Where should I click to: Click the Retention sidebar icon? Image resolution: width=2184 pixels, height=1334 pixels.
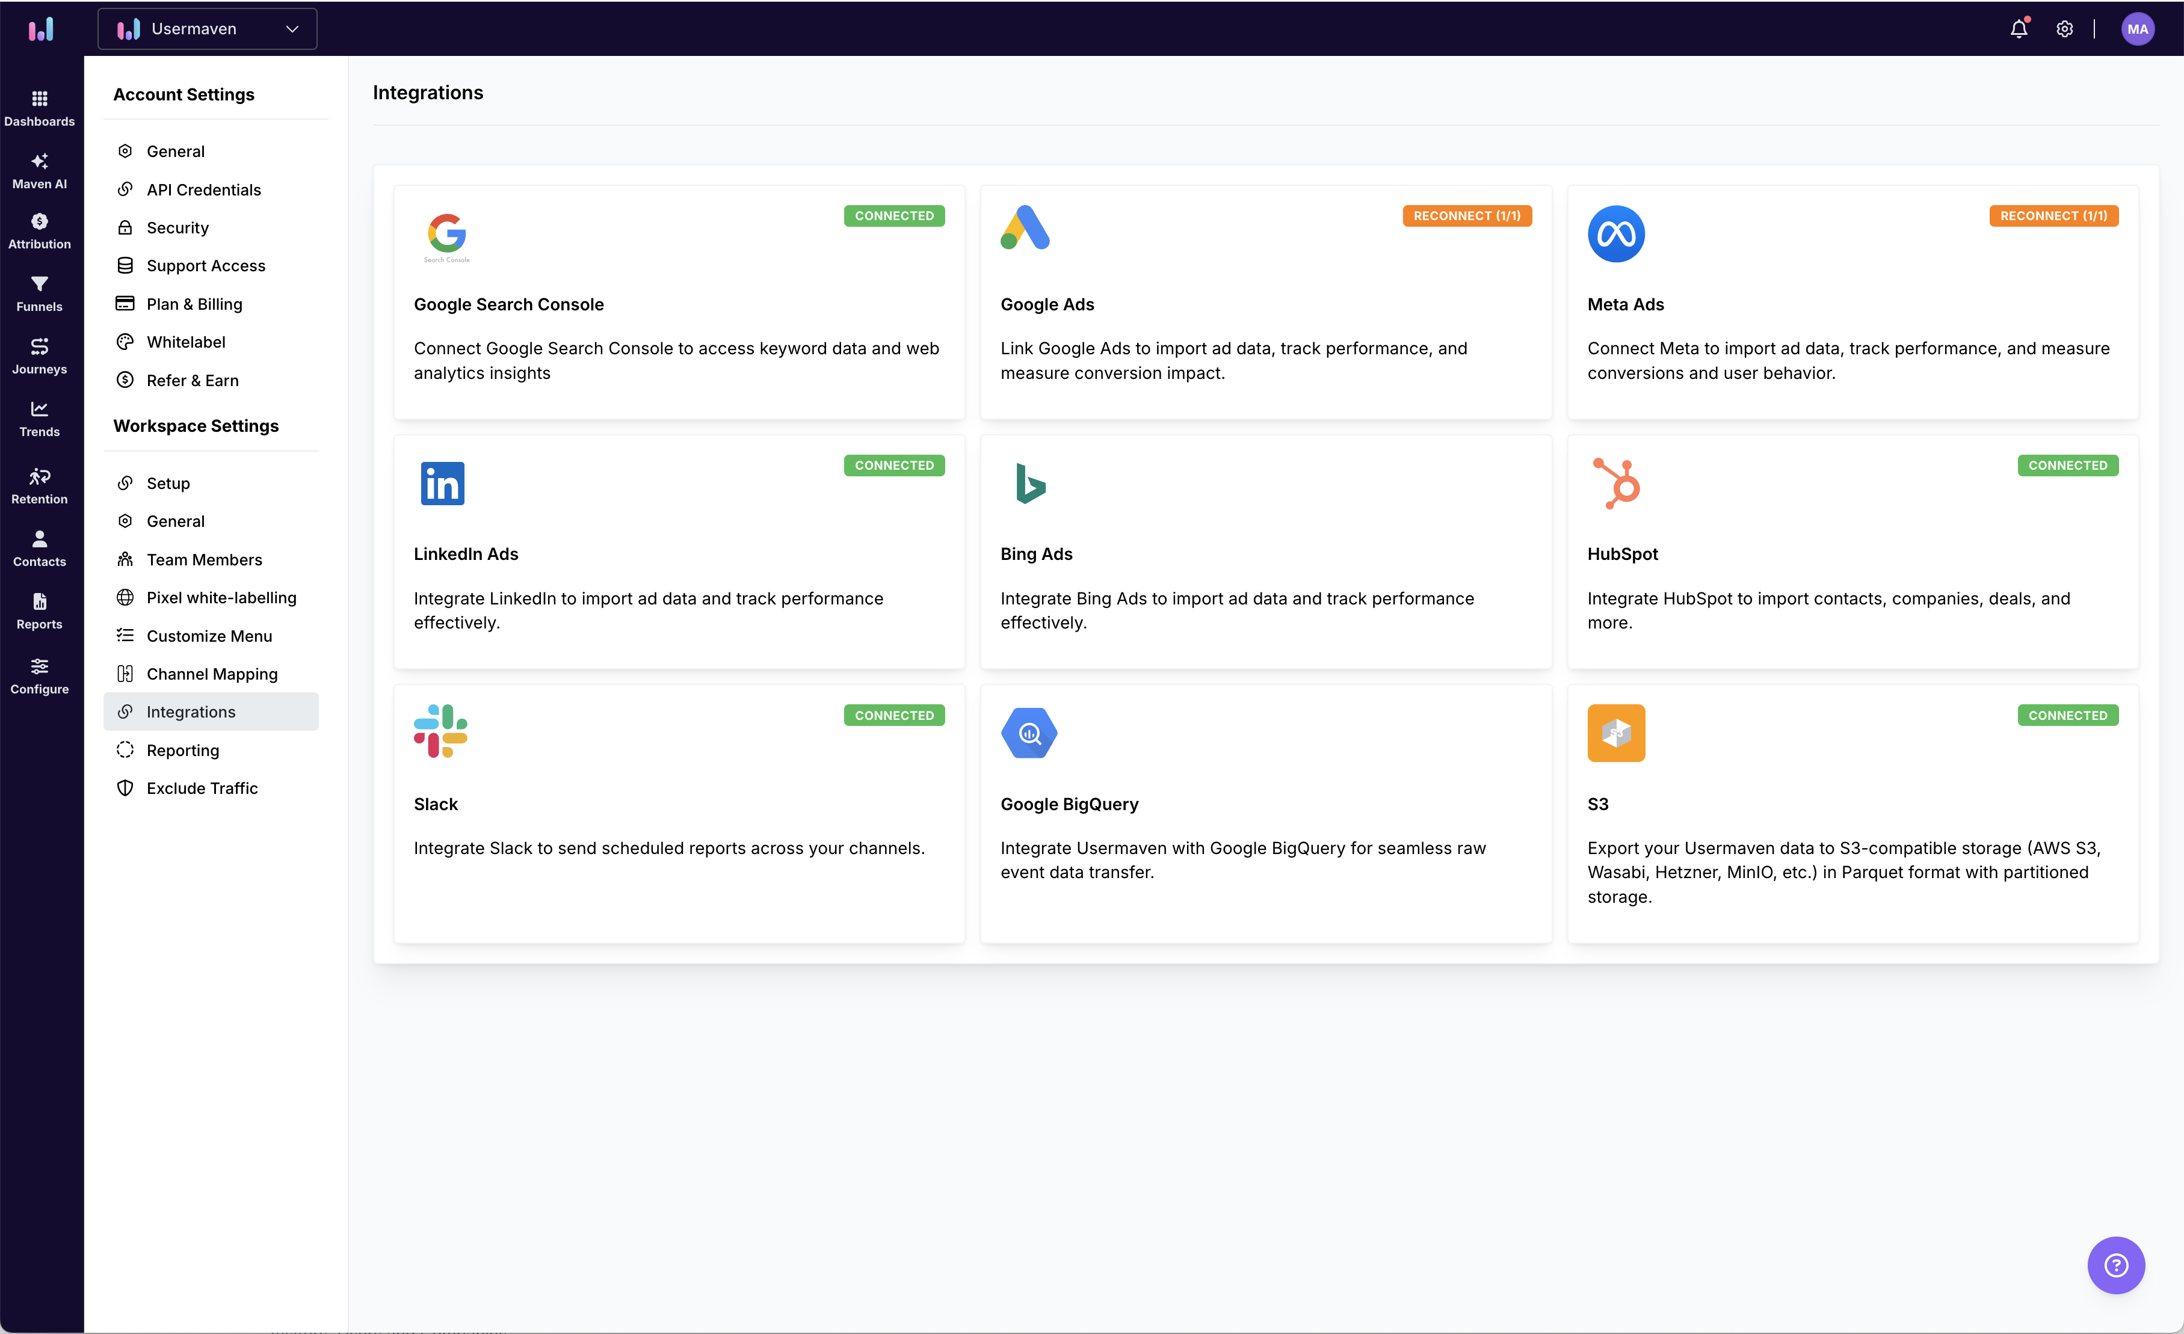click(39, 485)
